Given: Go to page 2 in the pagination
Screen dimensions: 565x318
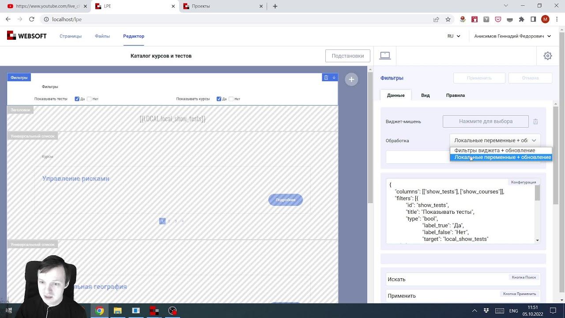Looking at the screenshot, I should coord(169,221).
